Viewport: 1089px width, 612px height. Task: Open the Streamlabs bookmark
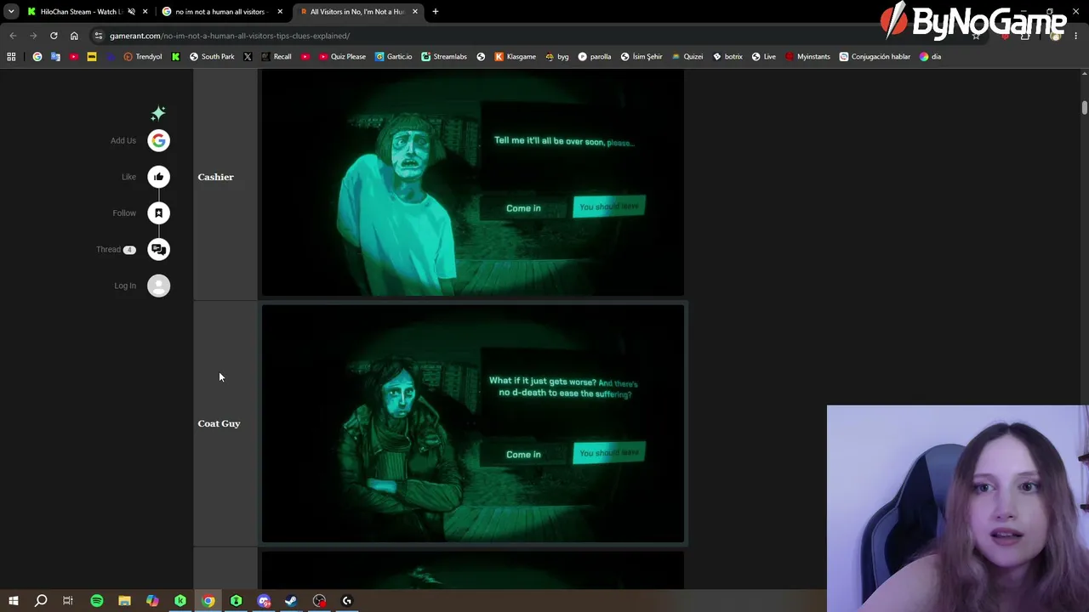point(443,57)
